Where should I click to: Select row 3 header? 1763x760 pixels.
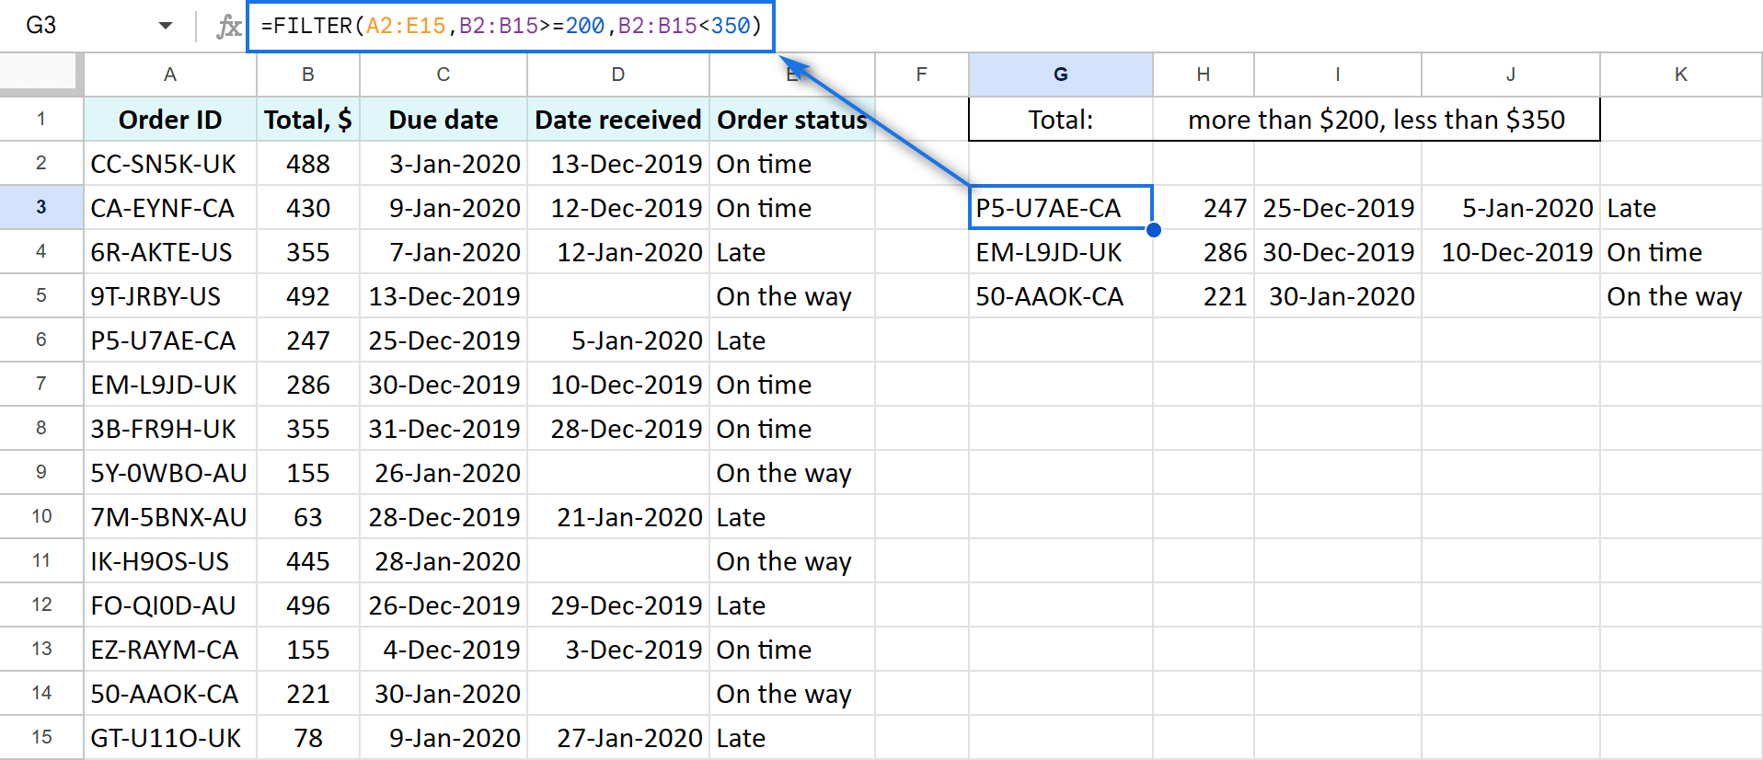[x=41, y=207]
